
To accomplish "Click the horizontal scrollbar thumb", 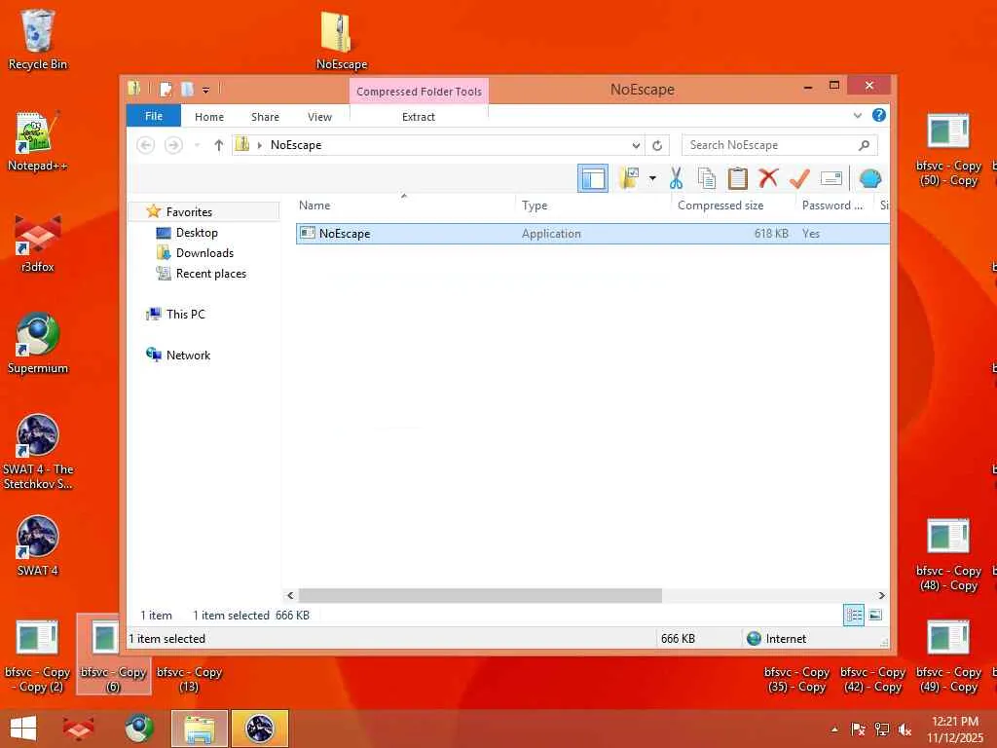I will coord(480,595).
